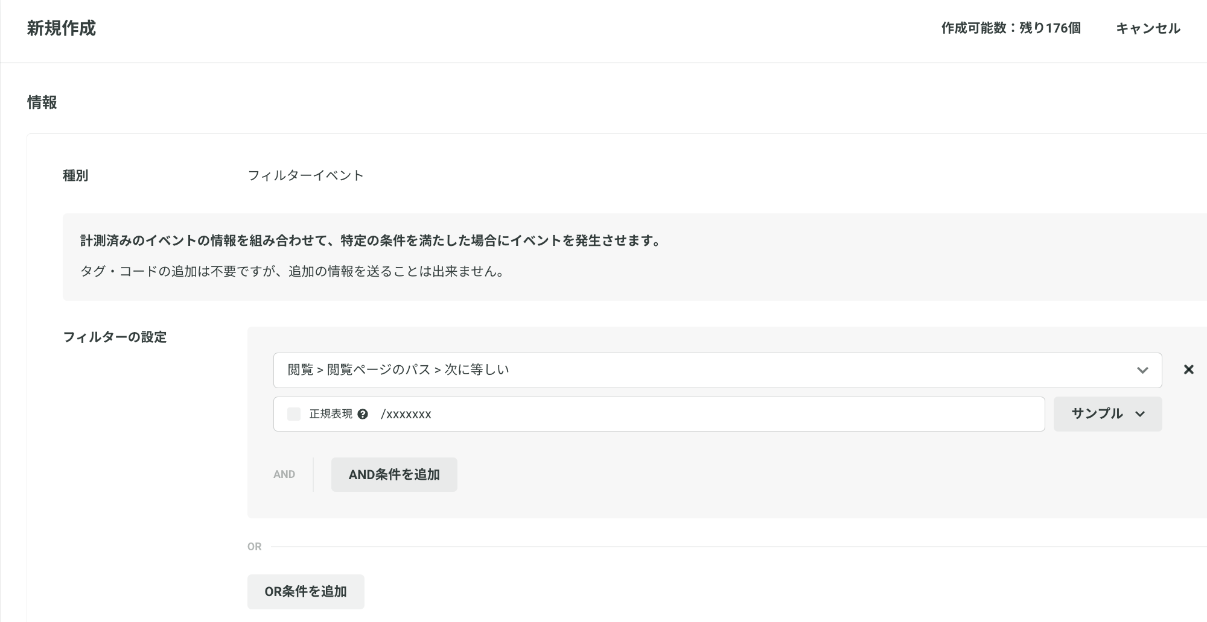Enable the 正規表現 checkbox

(294, 414)
